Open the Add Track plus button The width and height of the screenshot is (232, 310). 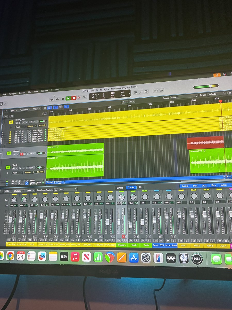coord(6,116)
